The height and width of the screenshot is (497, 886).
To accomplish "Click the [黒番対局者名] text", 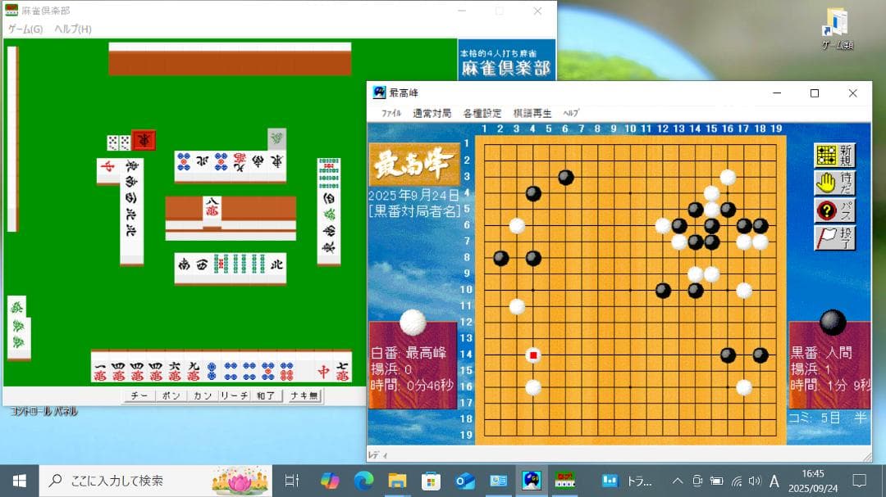I will click(414, 211).
